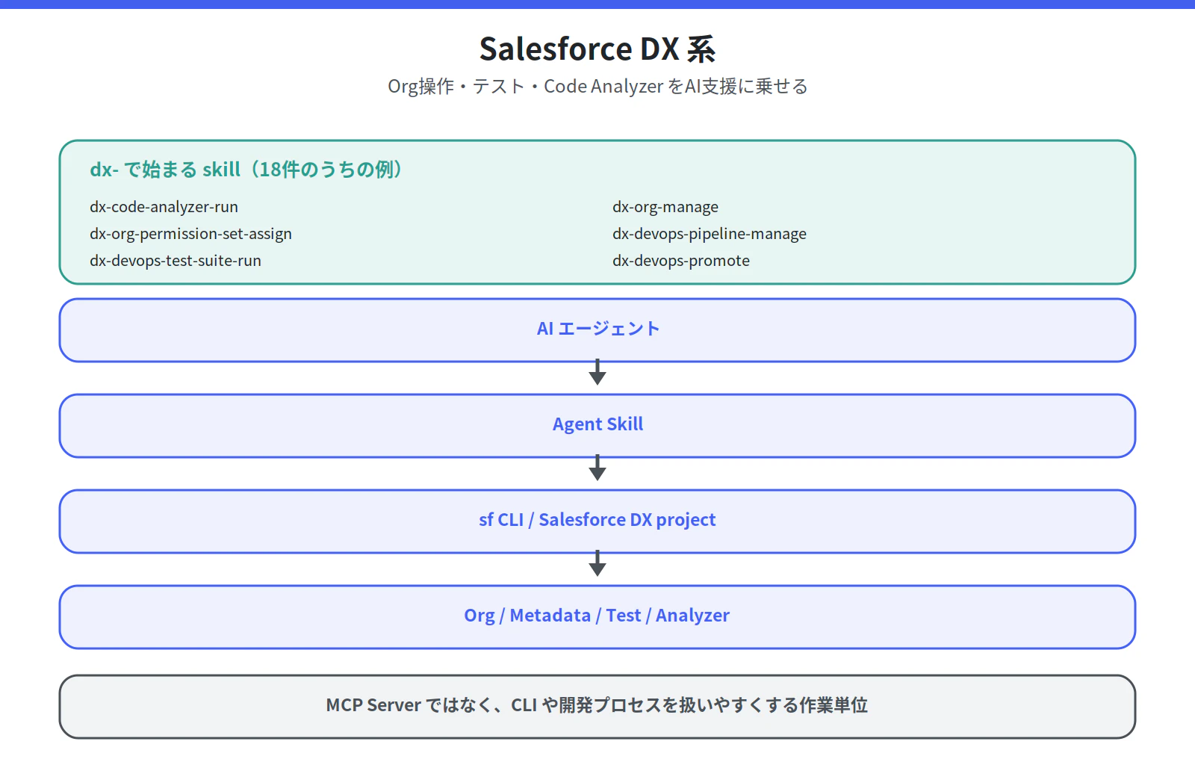Screen dimensions: 1195x762
Task: Select the 'Org / Metadata / Test / Analyzer' box
Action: pos(597,617)
